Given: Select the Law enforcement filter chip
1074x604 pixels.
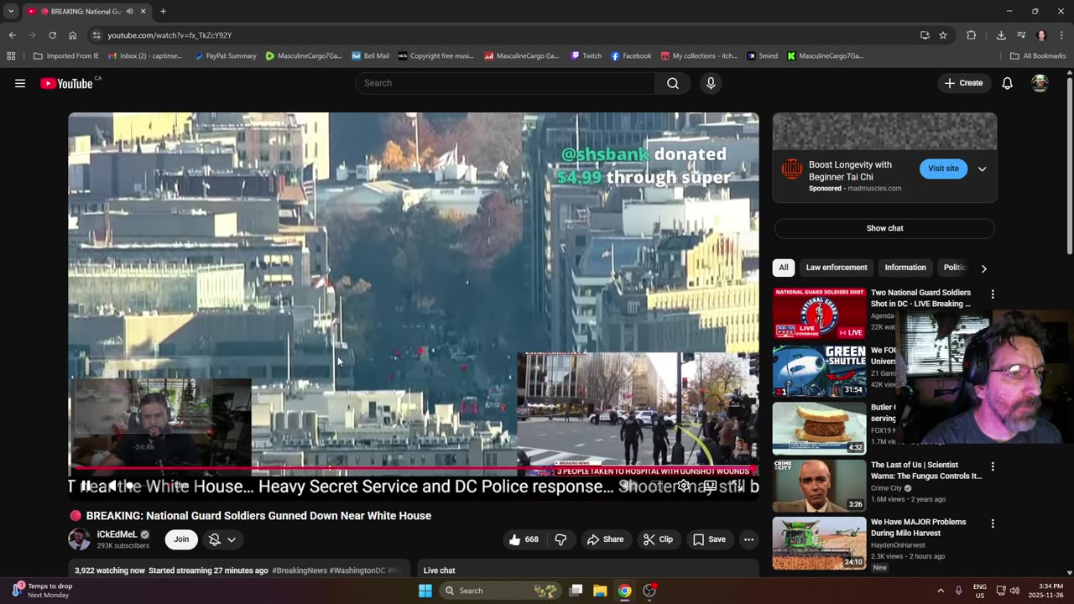Looking at the screenshot, I should 837,268.
